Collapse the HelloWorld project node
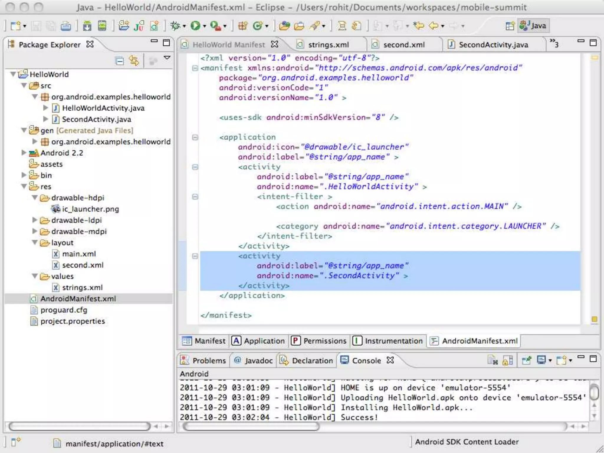The height and width of the screenshot is (453, 604). click(x=13, y=74)
